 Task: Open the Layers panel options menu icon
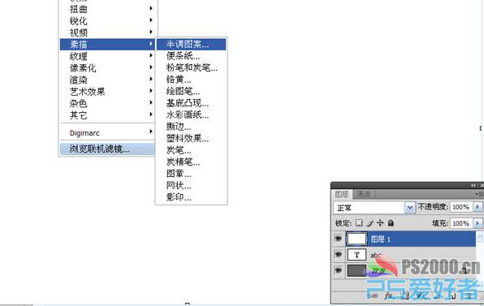pos(479,194)
